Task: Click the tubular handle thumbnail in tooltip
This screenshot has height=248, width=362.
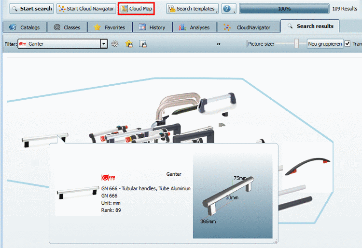Action: [x=78, y=193]
